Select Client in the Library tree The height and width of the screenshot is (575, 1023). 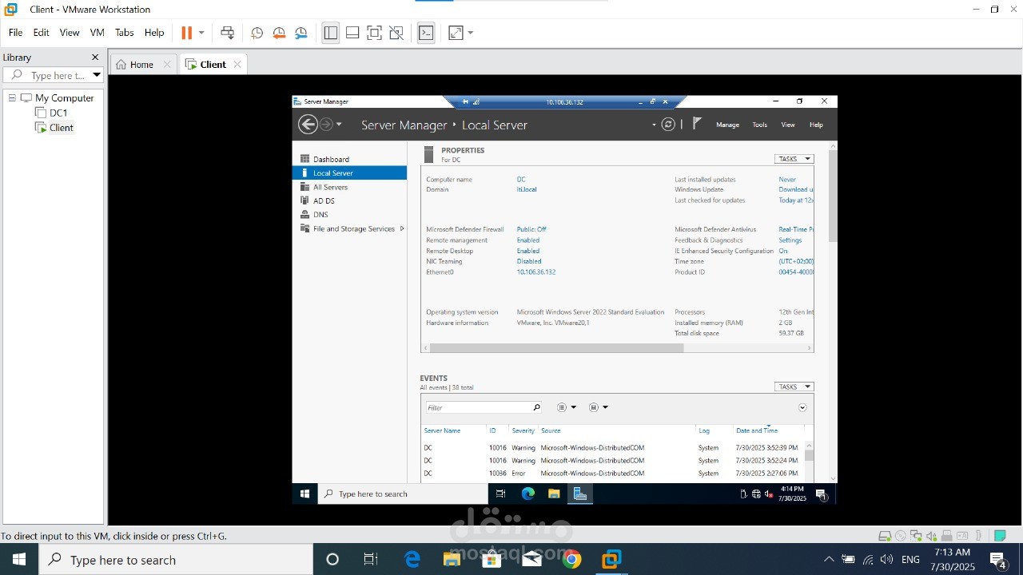(x=61, y=128)
